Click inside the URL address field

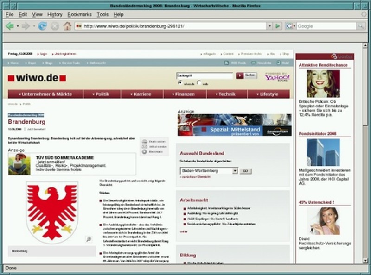click(x=175, y=26)
